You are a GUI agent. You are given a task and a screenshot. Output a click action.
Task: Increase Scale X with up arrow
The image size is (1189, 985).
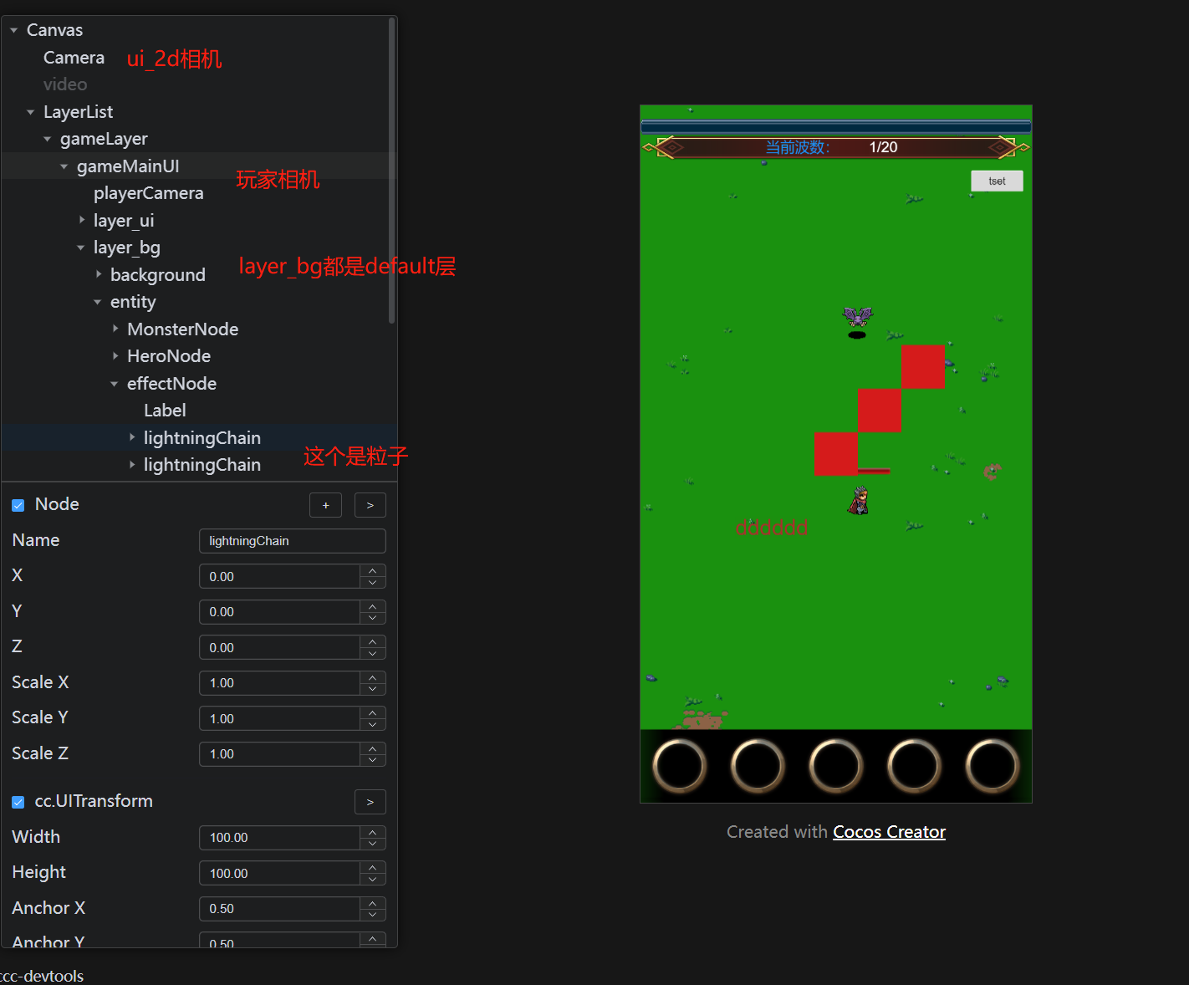(373, 677)
